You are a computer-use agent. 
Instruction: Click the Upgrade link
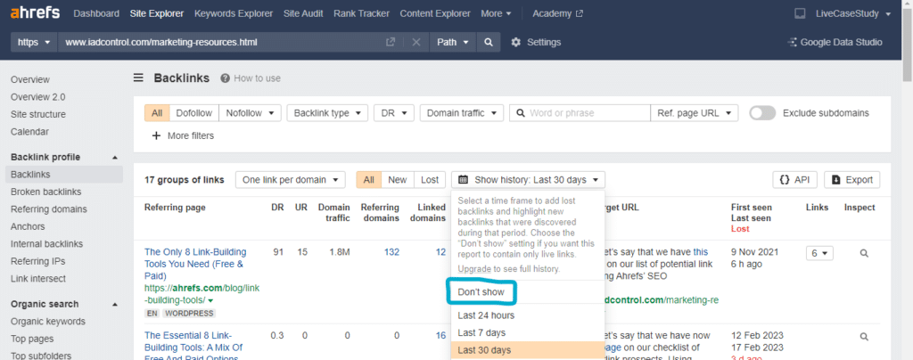coord(473,269)
